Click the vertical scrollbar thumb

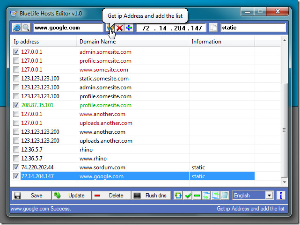pyautogui.click(x=285, y=130)
